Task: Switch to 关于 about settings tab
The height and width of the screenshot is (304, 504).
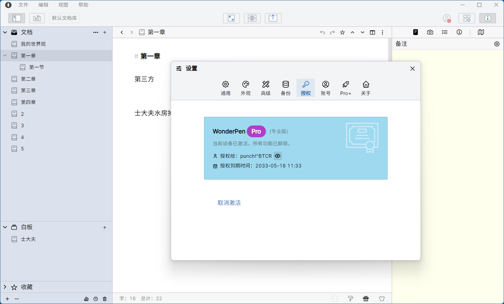Action: click(366, 88)
